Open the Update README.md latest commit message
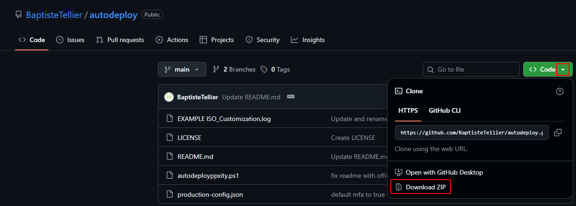 point(251,97)
